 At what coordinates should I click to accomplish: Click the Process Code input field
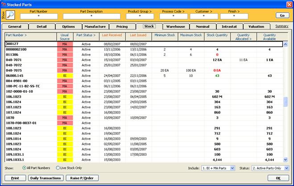174,17
